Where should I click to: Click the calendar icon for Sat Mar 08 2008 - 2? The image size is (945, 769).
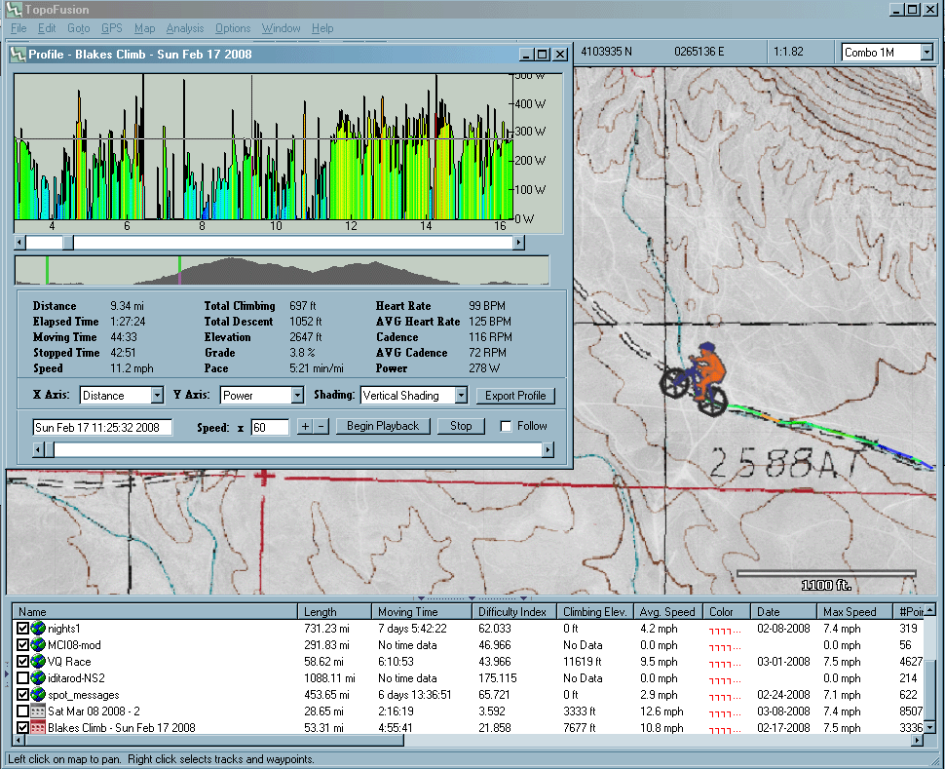click(39, 711)
